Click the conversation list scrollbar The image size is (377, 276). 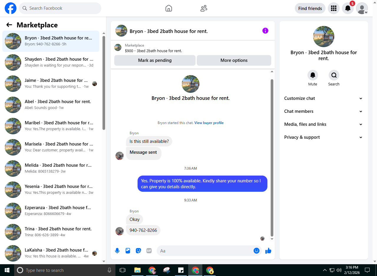tap(104, 82)
